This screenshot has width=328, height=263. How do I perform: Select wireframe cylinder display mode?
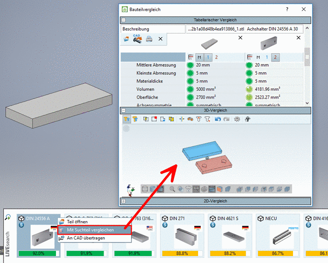[x=145, y=189]
